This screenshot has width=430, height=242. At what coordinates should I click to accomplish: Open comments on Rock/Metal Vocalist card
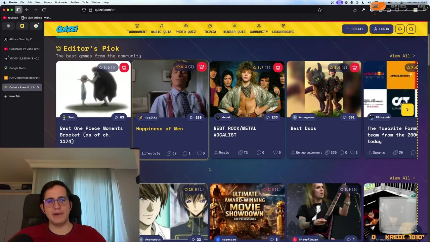point(260,153)
